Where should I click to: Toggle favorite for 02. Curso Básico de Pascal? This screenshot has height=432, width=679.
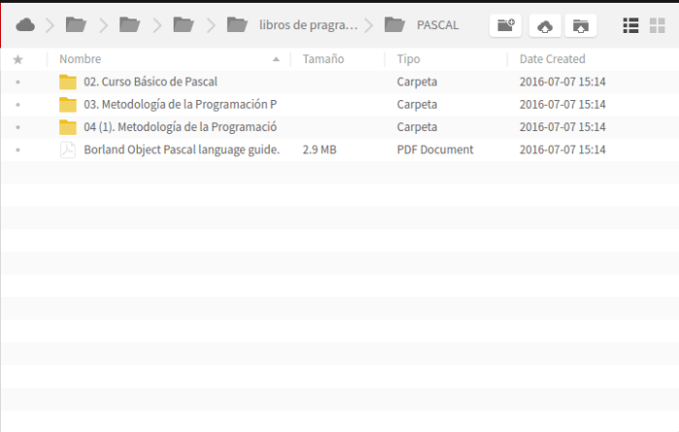tap(17, 82)
